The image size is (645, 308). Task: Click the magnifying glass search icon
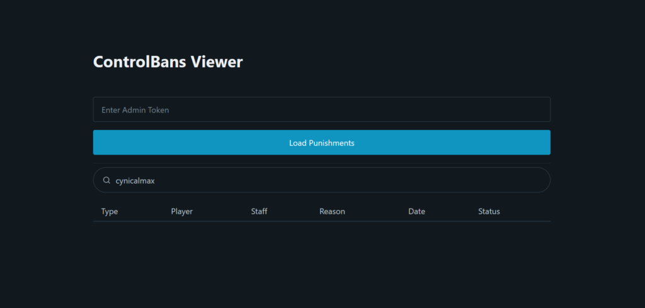pyautogui.click(x=106, y=180)
